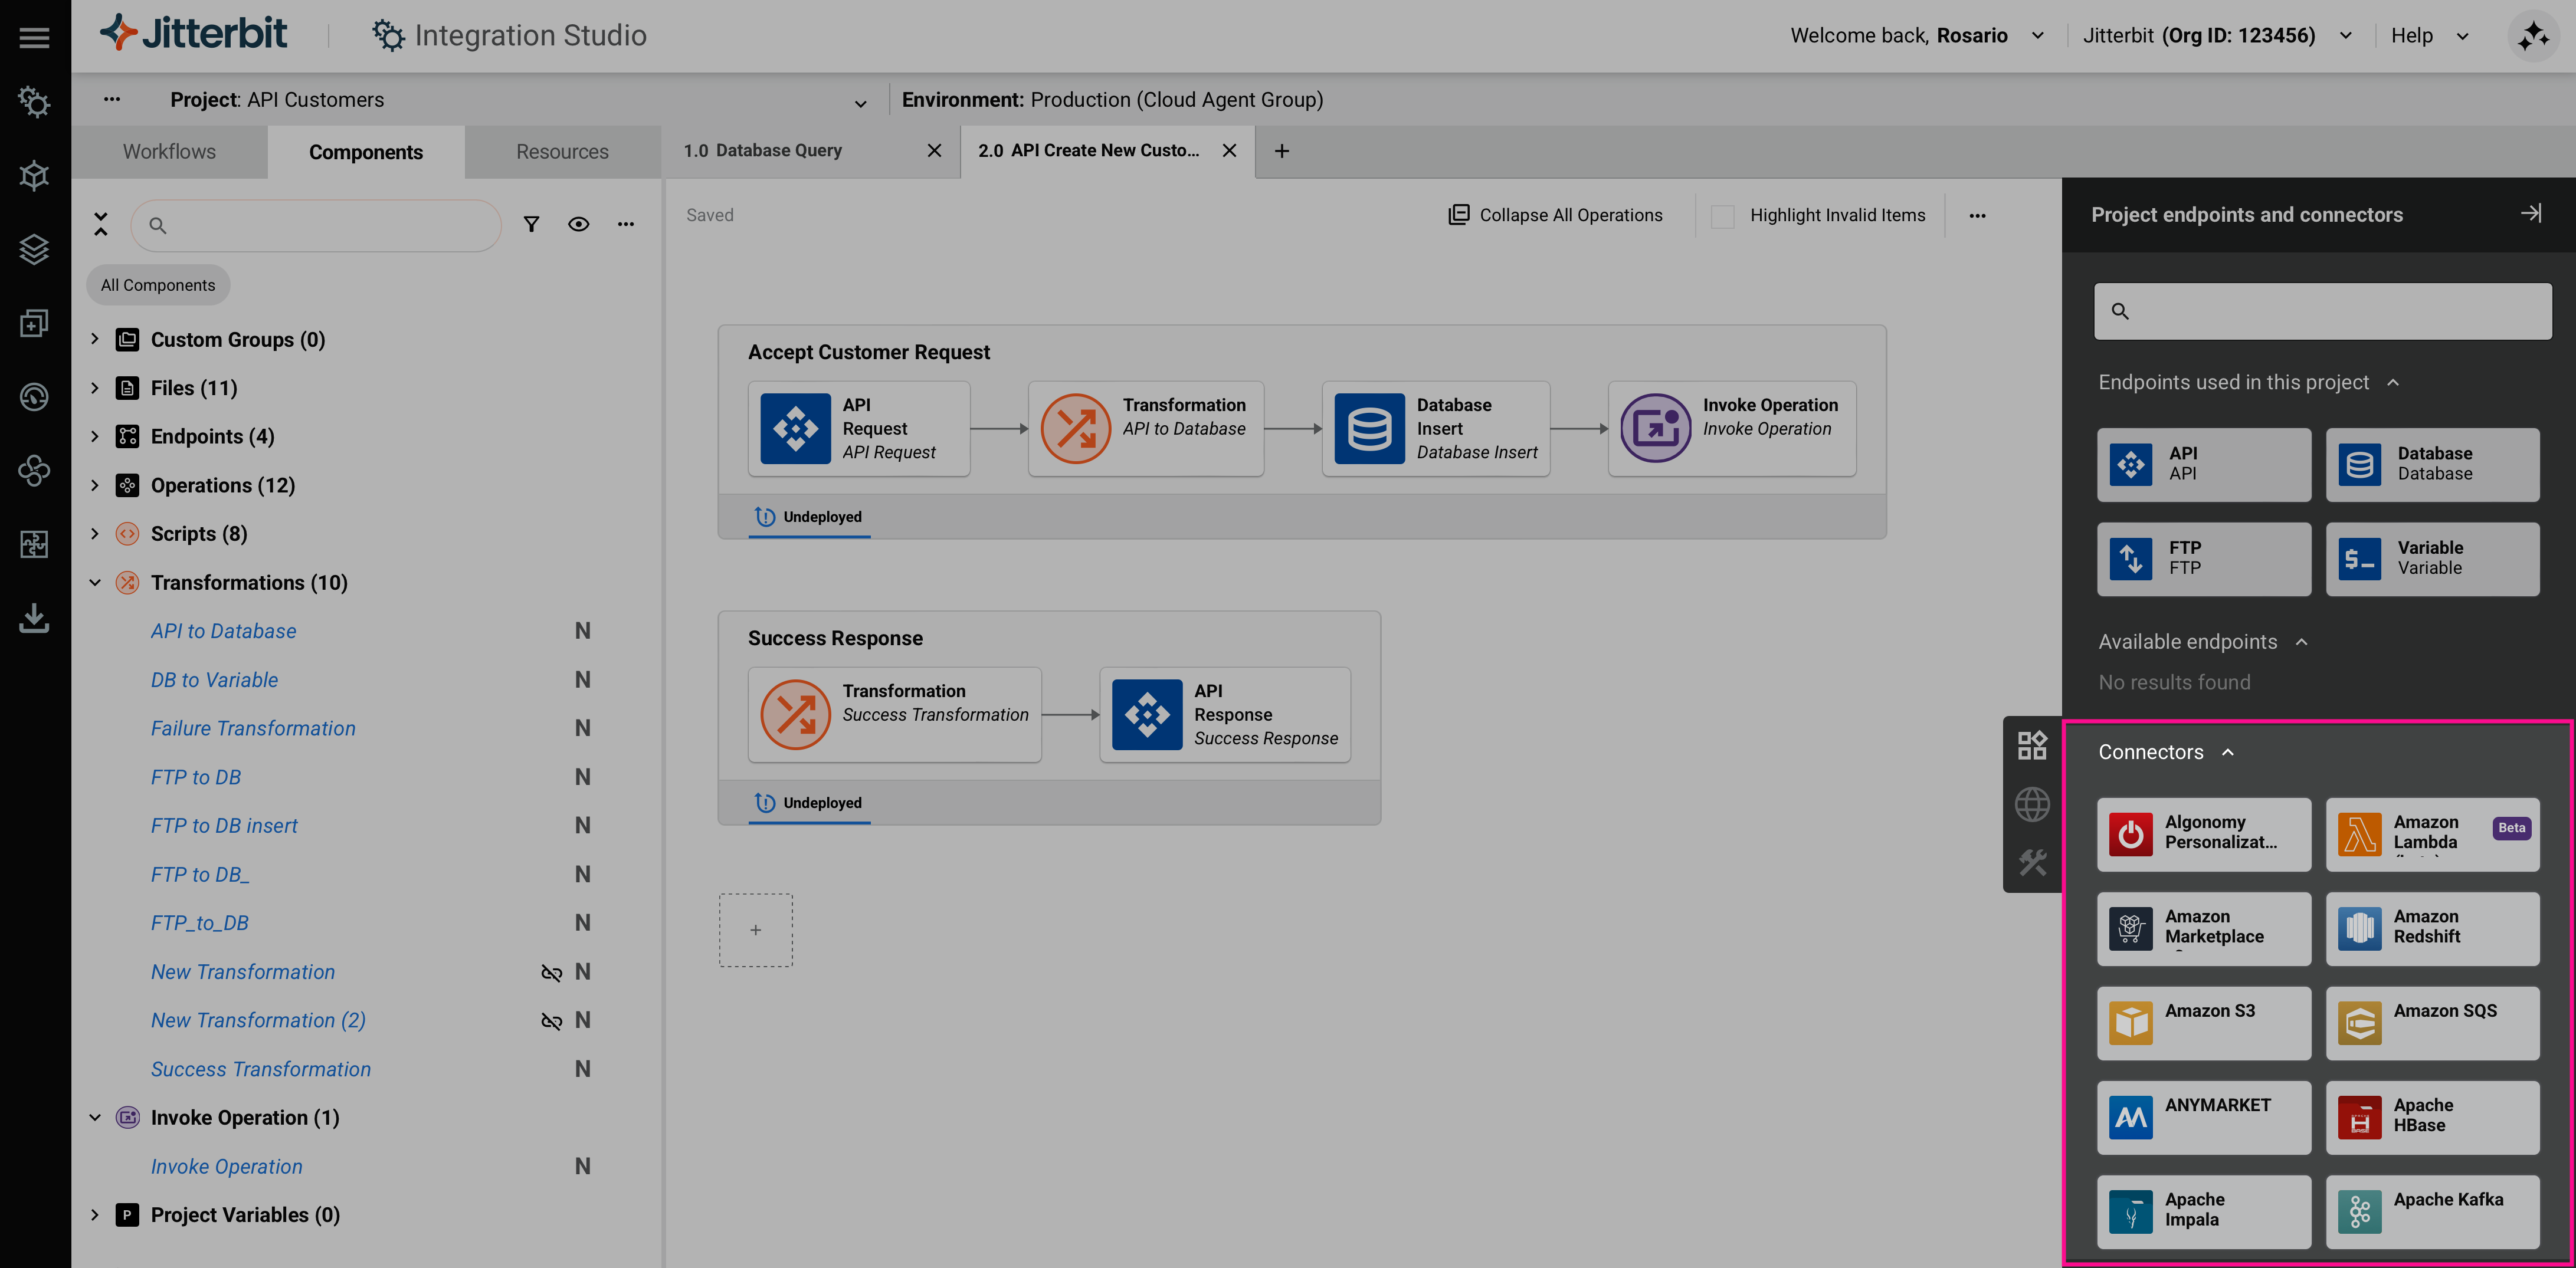Viewport: 2576px width, 1268px height.
Task: Click the Database Insert activity icon
Action: (1369, 429)
